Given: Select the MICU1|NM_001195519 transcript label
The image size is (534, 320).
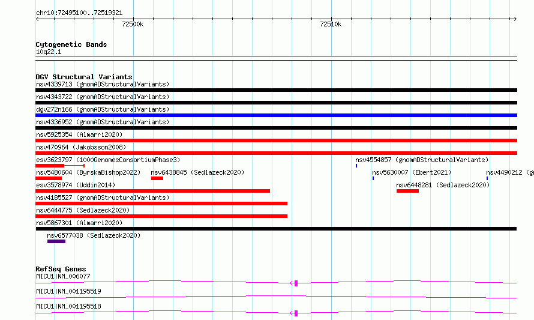Looking at the screenshot, I should (68, 291).
